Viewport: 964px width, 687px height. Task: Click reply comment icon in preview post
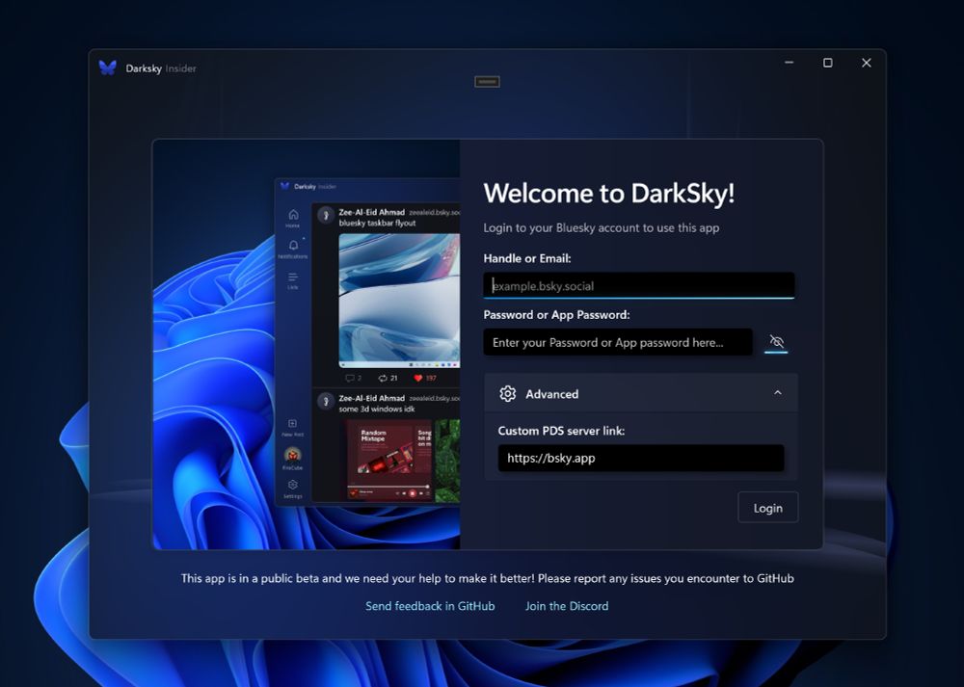(x=349, y=378)
